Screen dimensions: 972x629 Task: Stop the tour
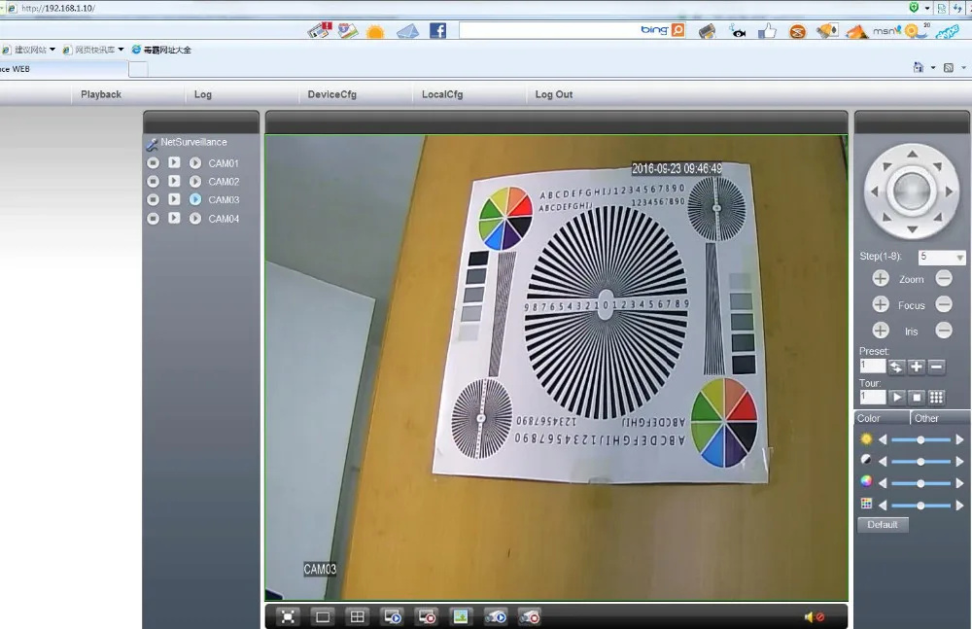coord(917,397)
